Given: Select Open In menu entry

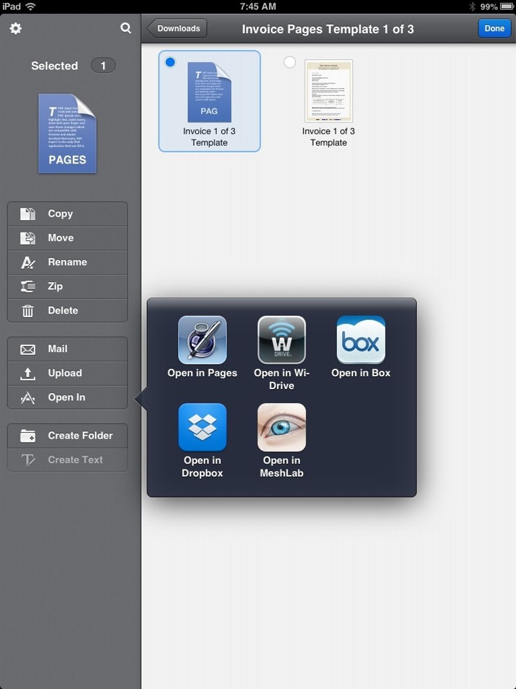Looking at the screenshot, I should click(x=67, y=397).
